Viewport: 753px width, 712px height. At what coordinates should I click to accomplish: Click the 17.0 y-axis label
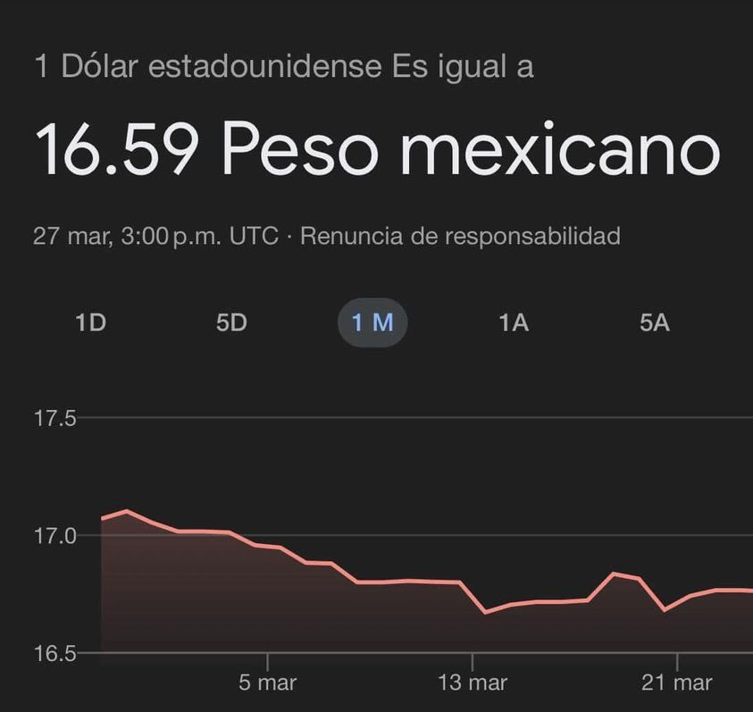click(55, 536)
